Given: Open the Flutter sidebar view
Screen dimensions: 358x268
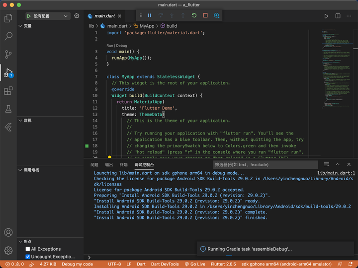Looking at the screenshot, I should coord(8,127).
